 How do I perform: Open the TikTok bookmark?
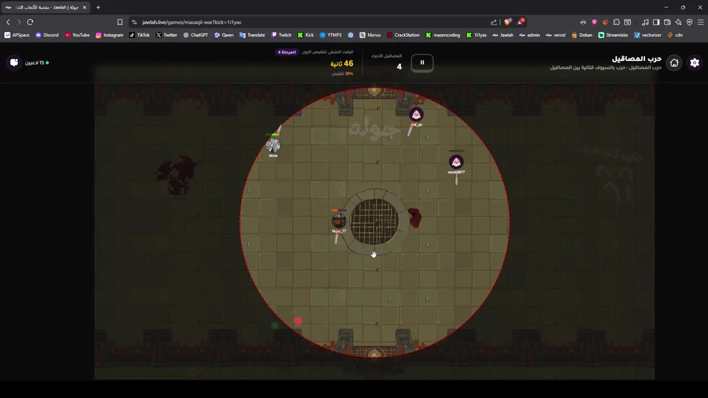tap(139, 35)
